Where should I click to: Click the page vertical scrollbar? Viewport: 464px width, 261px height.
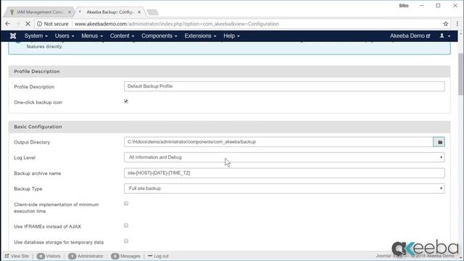(460, 74)
